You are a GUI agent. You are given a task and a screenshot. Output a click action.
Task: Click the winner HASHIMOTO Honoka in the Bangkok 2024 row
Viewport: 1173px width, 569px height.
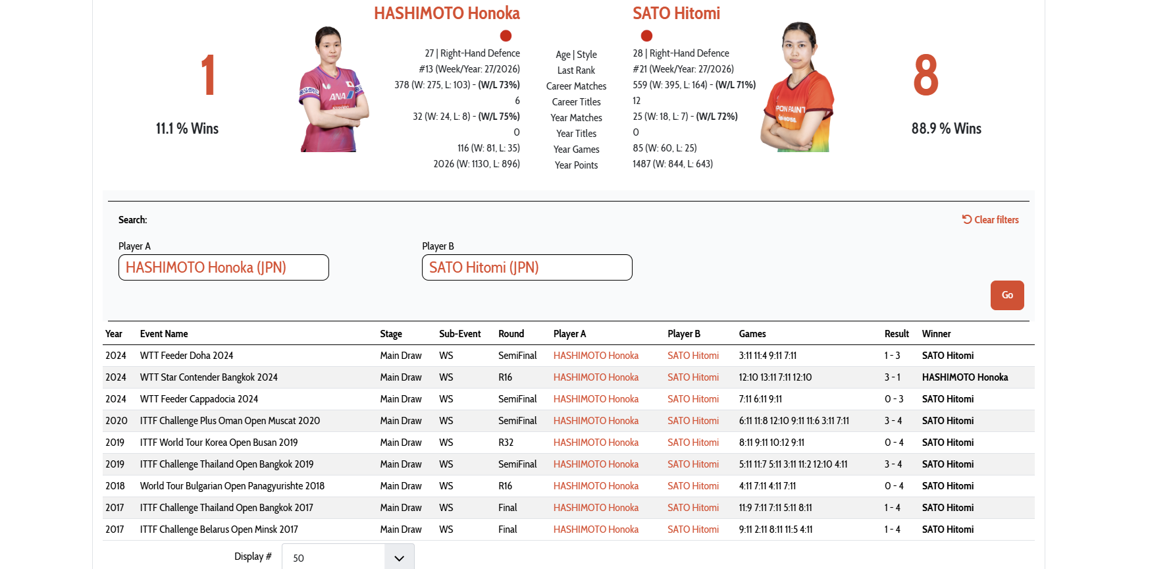pyautogui.click(x=965, y=377)
